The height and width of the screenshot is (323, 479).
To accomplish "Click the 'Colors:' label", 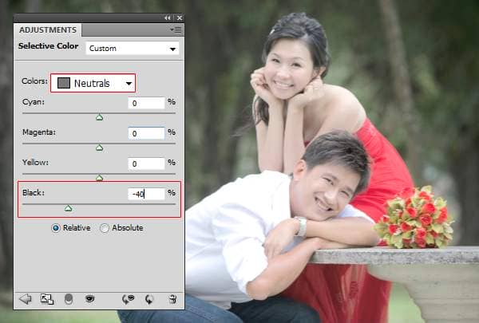I will point(34,81).
